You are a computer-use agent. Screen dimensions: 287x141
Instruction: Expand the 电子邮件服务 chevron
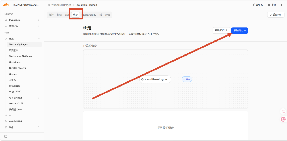[x=39, y=98]
